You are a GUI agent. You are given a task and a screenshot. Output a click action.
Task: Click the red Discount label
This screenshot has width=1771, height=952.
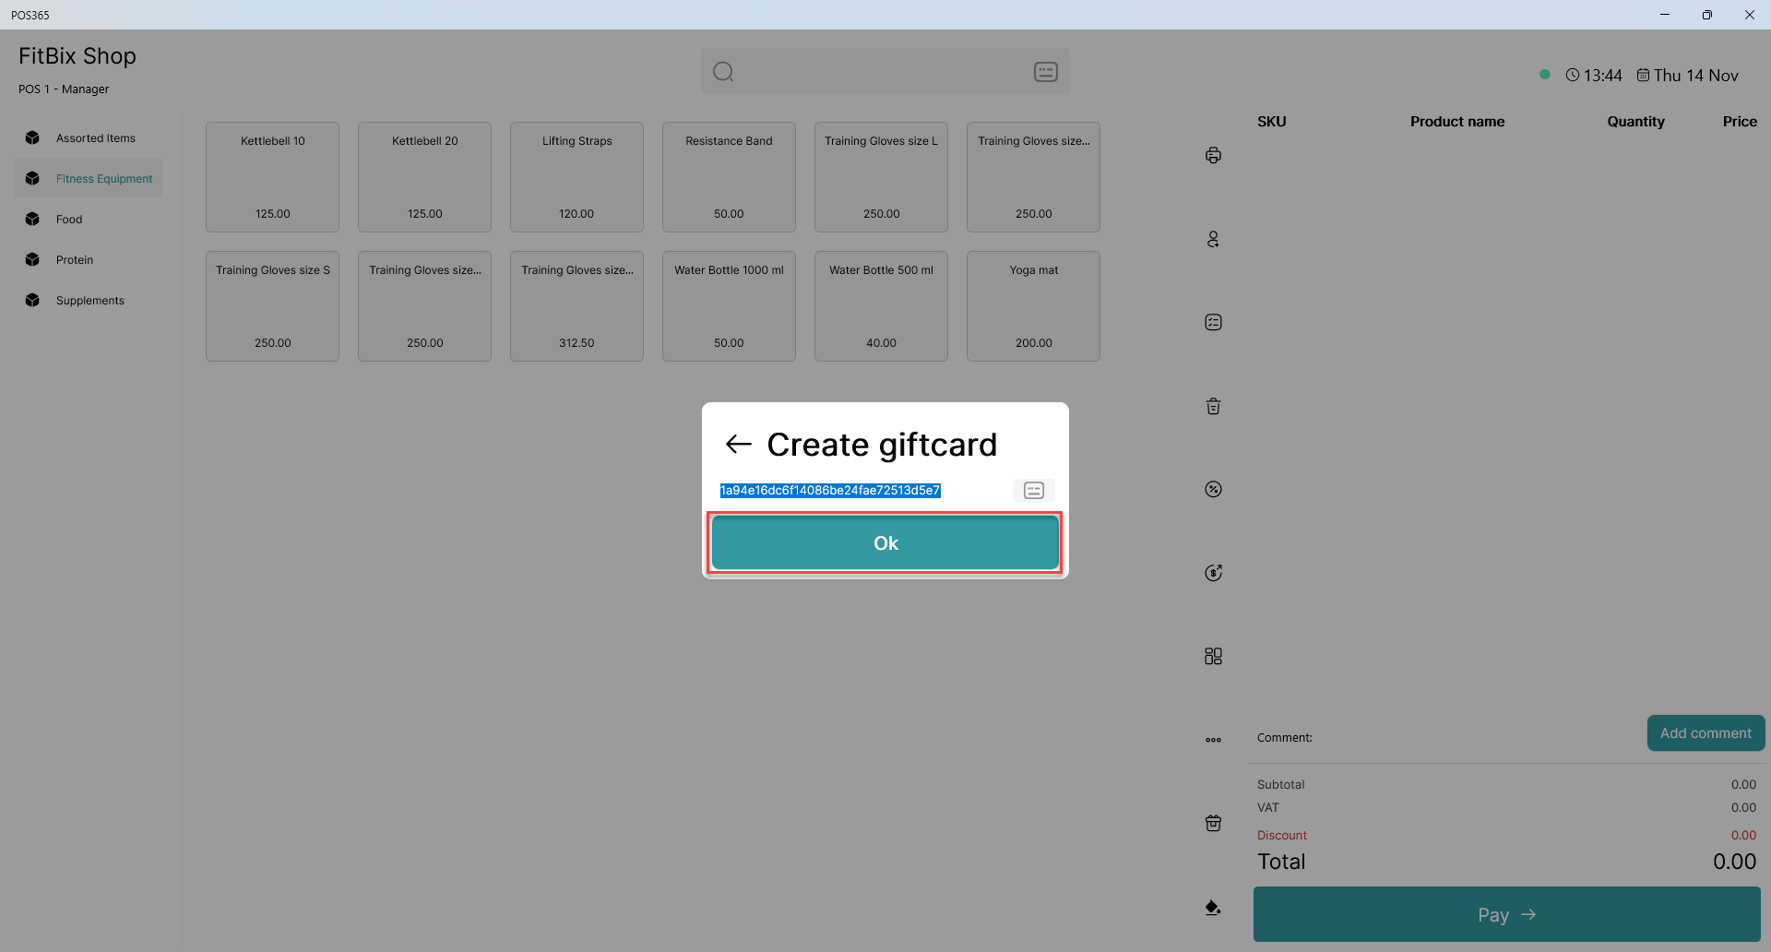(1281, 835)
